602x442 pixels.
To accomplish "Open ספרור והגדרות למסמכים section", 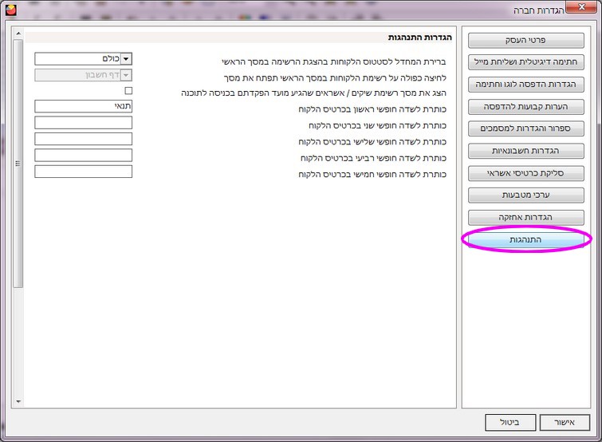I will 525,128.
